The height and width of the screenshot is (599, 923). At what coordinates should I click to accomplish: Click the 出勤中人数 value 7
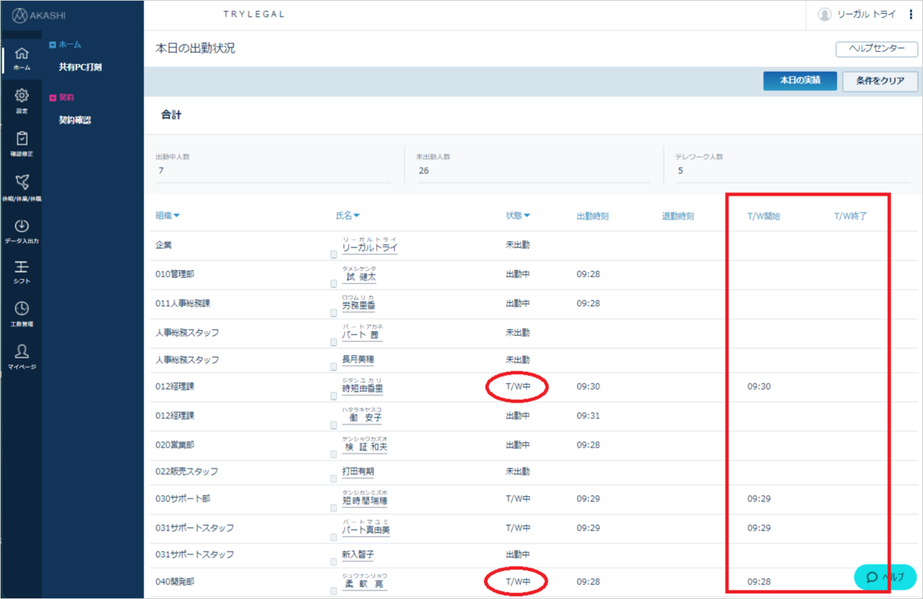[x=161, y=171]
